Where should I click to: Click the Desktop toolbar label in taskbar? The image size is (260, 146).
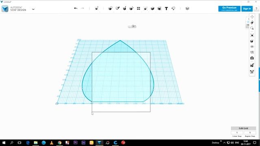[215, 143]
